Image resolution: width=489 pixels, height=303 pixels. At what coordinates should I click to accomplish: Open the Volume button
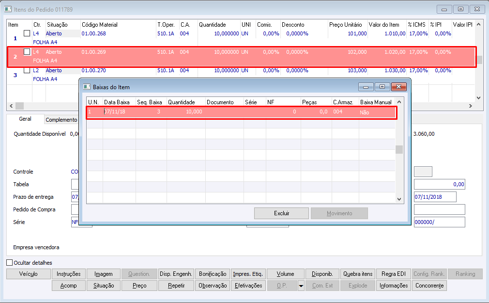pos(285,274)
